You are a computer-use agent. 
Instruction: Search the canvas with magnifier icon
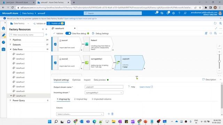click(220, 46)
